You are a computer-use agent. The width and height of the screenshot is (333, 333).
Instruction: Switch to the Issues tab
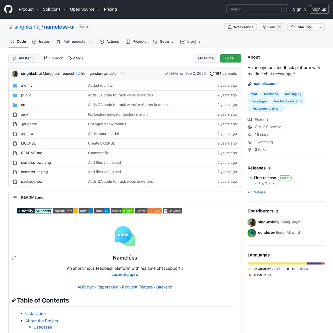pos(41,41)
